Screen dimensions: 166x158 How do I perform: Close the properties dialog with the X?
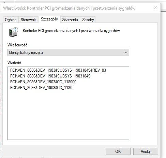coord(155,8)
